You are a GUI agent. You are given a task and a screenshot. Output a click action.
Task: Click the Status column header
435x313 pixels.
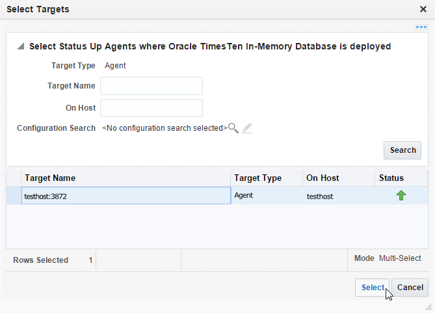tap(391, 178)
